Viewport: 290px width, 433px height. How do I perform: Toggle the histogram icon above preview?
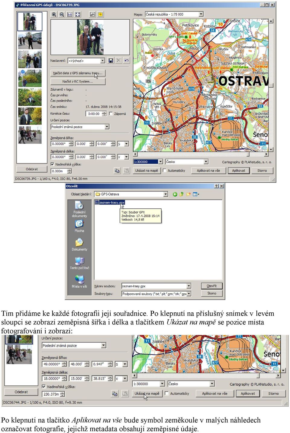pos(92,15)
